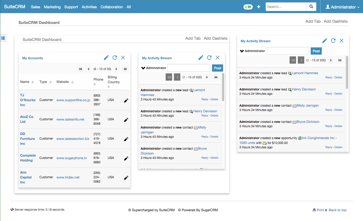Go to first page in My Accounts
The image size is (363, 221).
(81, 69)
